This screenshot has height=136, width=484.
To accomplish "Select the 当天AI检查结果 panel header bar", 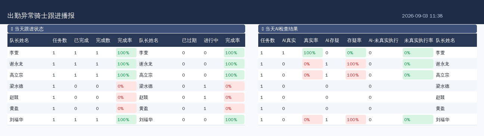I will (368, 29).
